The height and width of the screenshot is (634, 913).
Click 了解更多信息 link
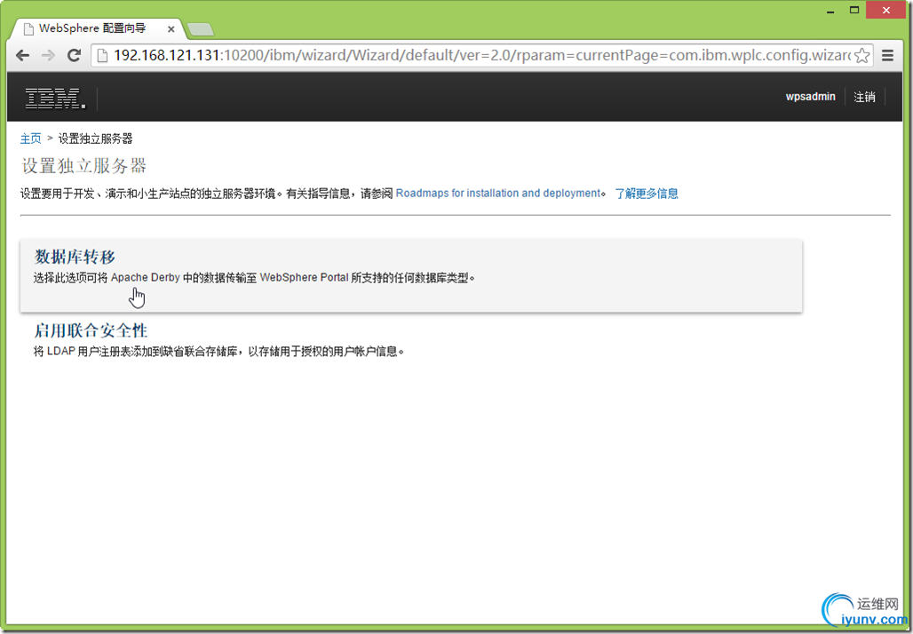tap(647, 194)
